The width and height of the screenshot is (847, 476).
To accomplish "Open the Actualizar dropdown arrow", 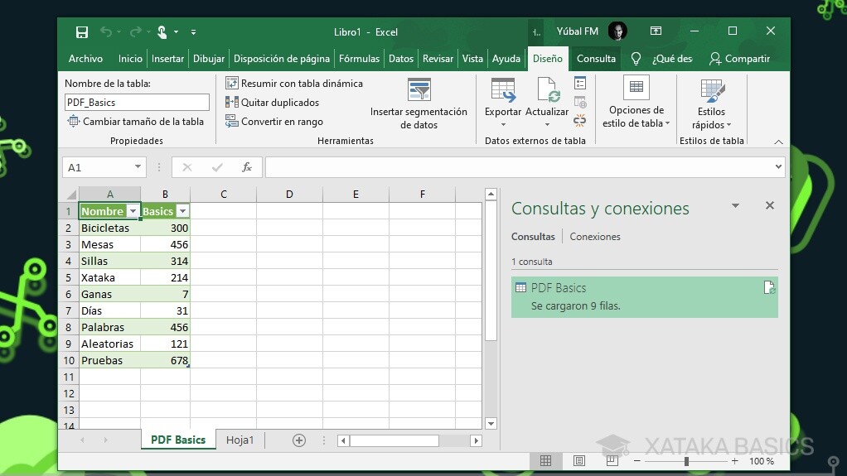I will (547, 125).
